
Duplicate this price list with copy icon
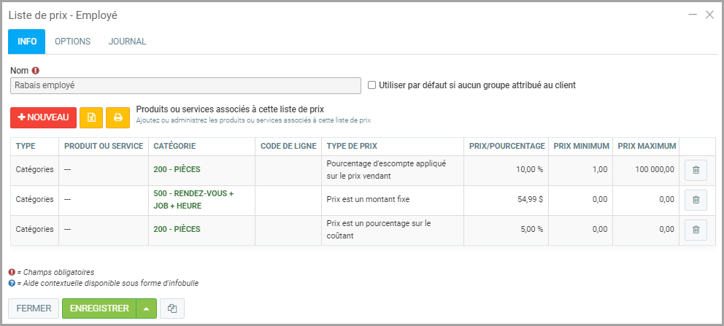pos(172,308)
